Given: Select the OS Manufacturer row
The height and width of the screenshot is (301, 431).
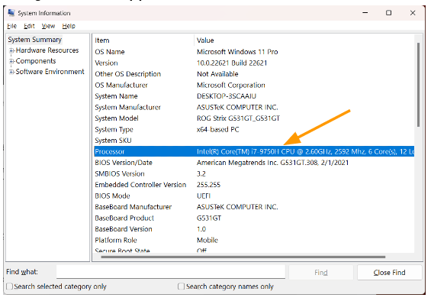Looking at the screenshot, I should click(254, 85).
